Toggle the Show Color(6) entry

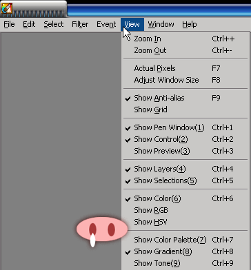(x=185, y=198)
